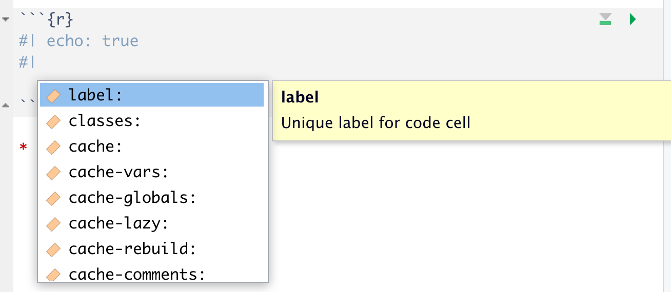Collapse the R code chunk fold arrow
The image size is (671, 292).
pyautogui.click(x=5, y=20)
